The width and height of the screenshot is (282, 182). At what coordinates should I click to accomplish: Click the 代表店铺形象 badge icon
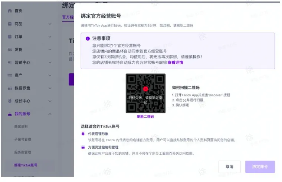click(83, 134)
